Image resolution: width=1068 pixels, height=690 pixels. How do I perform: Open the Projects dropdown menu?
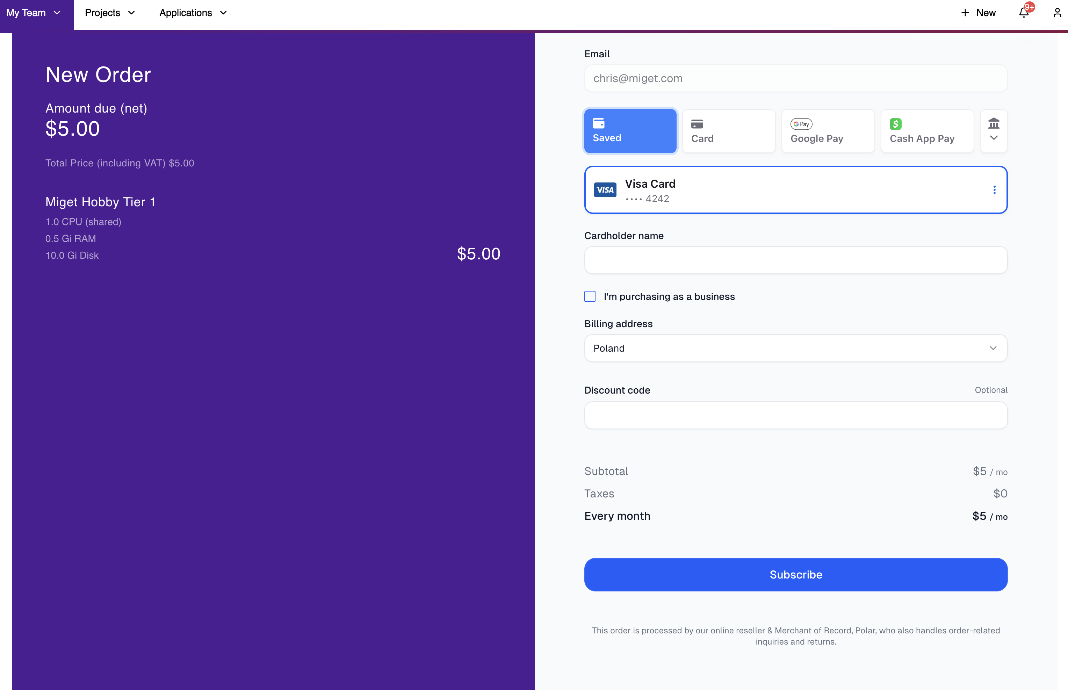tap(110, 13)
